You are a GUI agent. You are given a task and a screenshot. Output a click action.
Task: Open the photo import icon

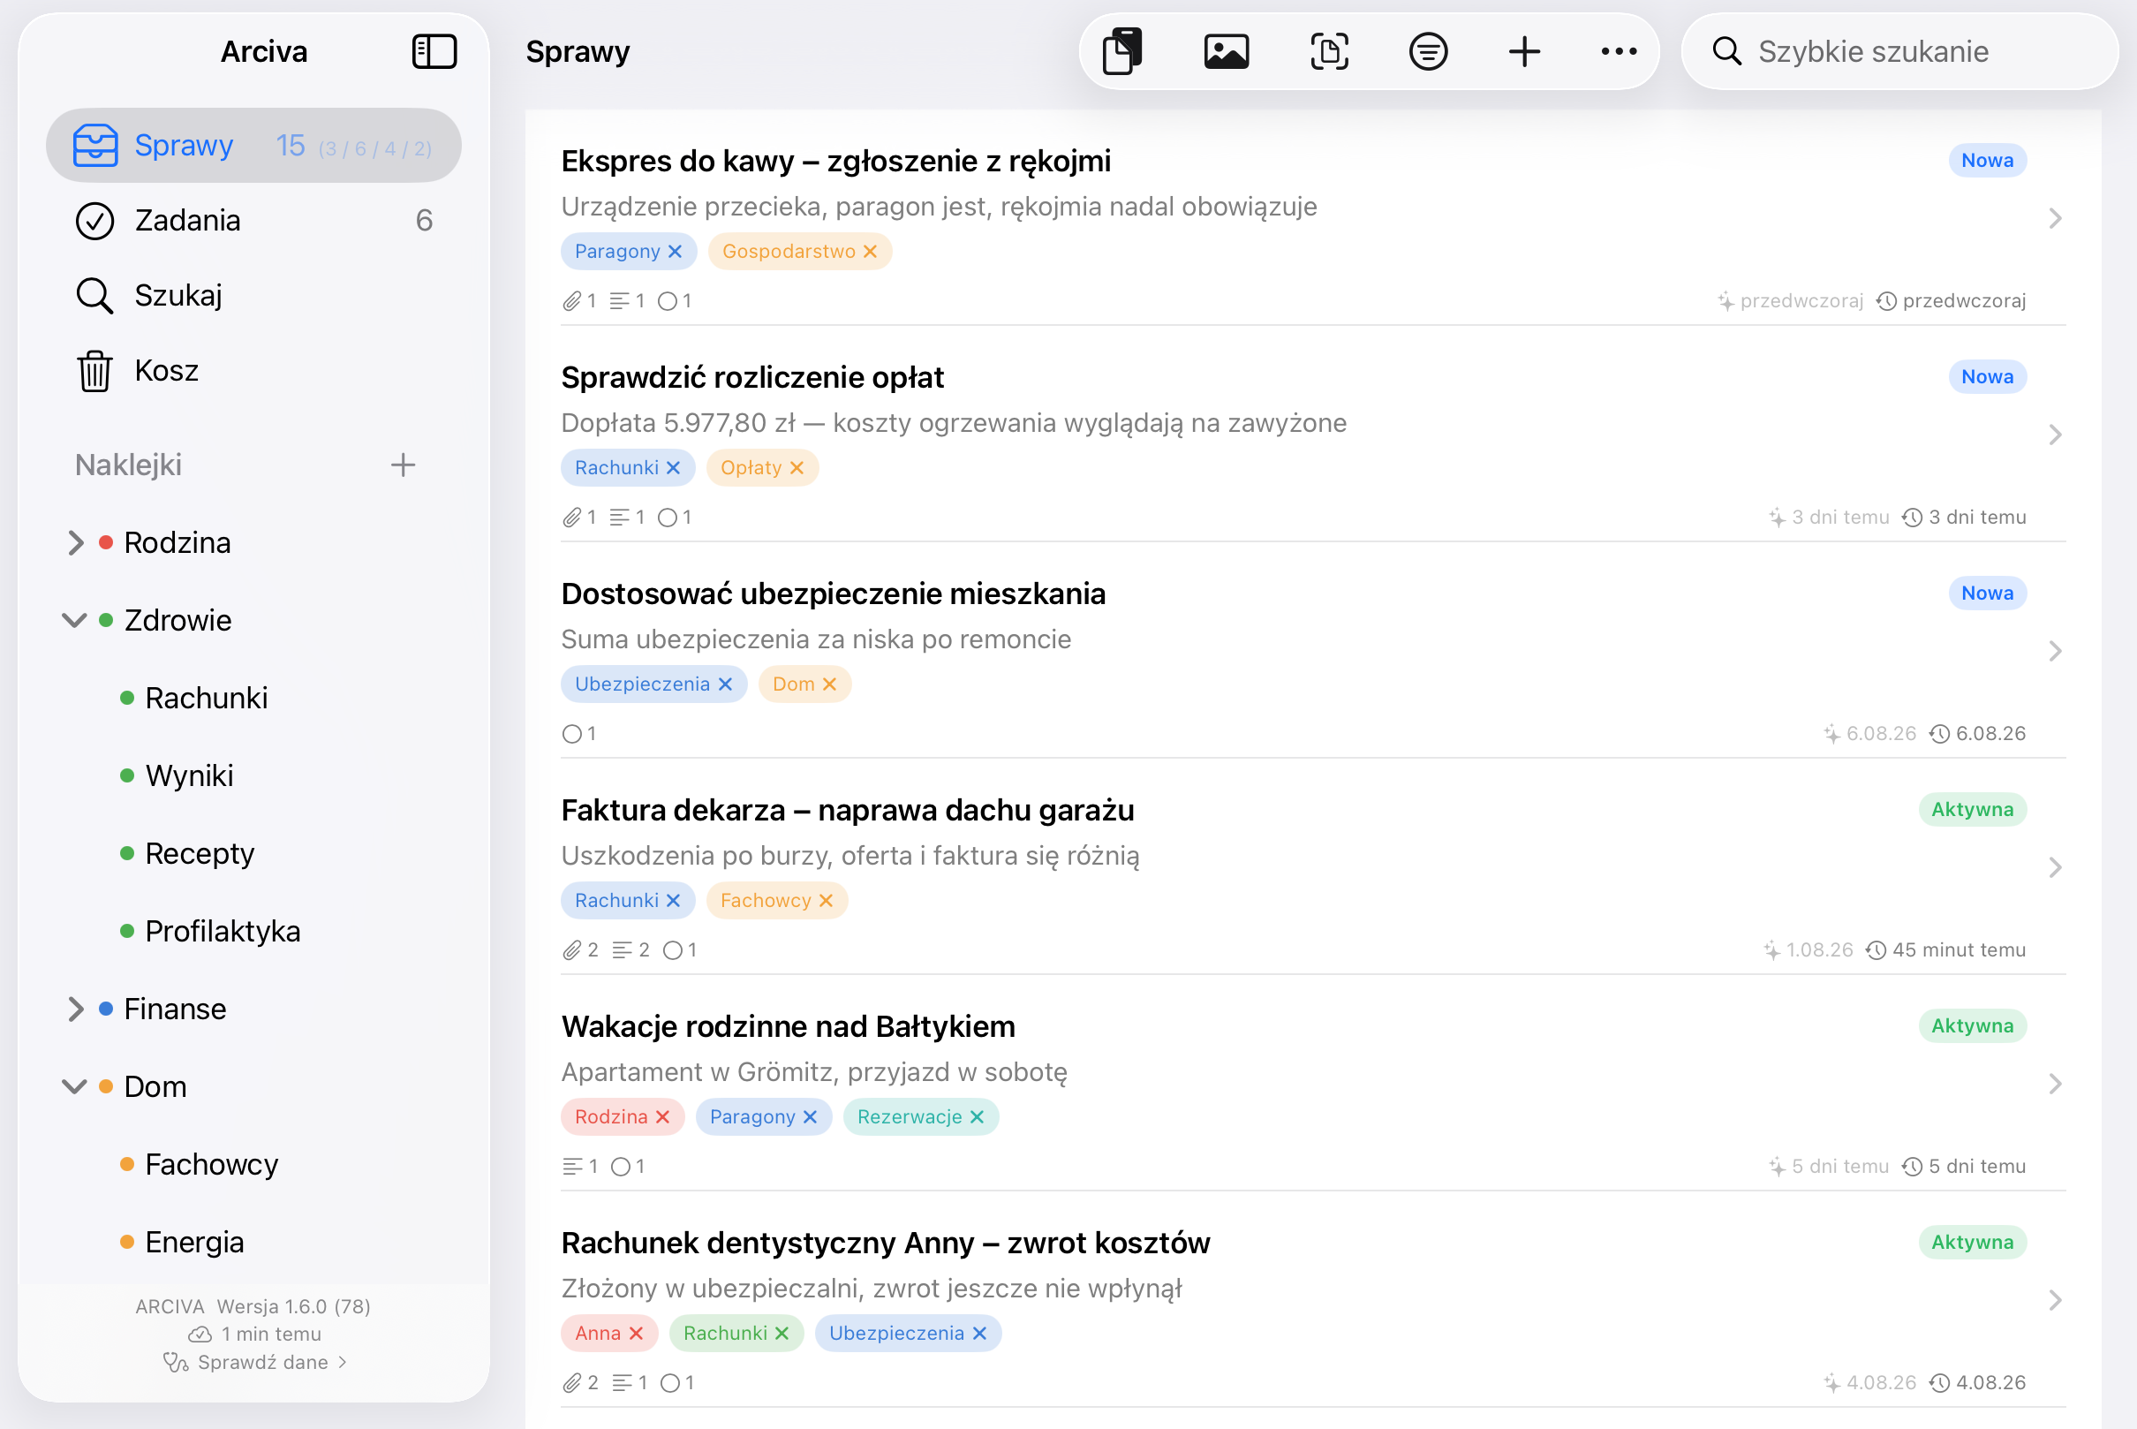tap(1226, 52)
